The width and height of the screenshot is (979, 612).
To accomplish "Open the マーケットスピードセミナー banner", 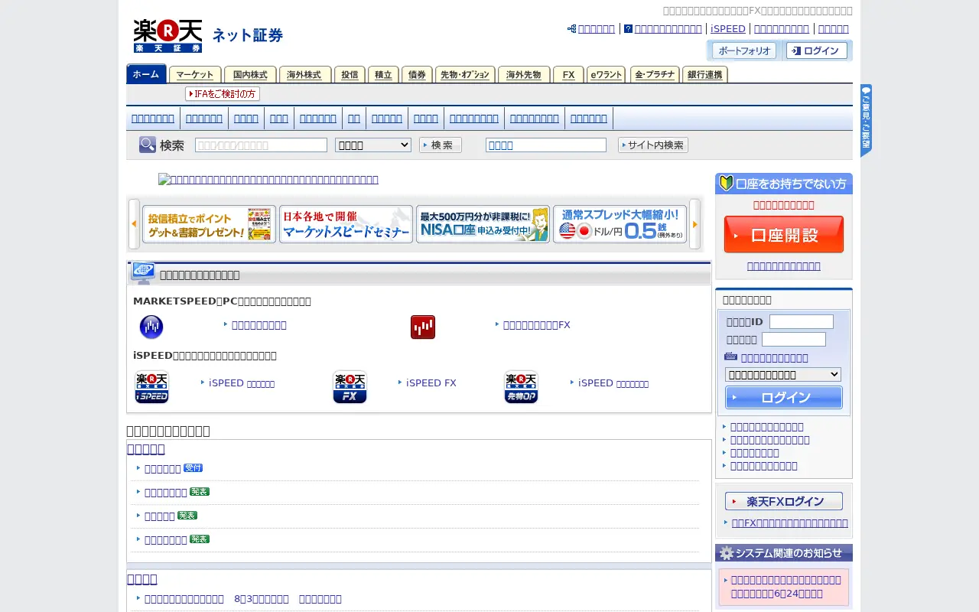I will (346, 224).
